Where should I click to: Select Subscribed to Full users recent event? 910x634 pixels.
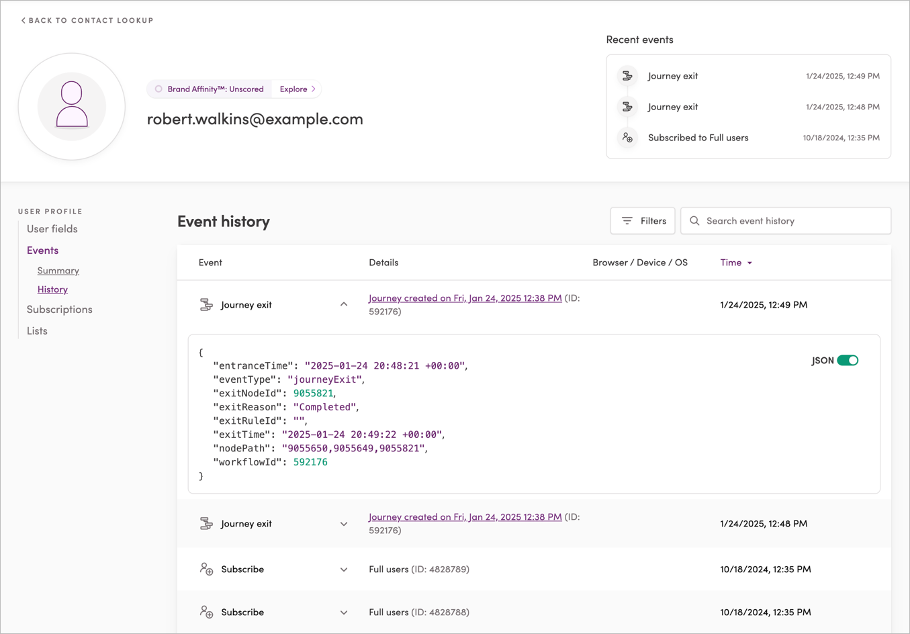point(748,138)
